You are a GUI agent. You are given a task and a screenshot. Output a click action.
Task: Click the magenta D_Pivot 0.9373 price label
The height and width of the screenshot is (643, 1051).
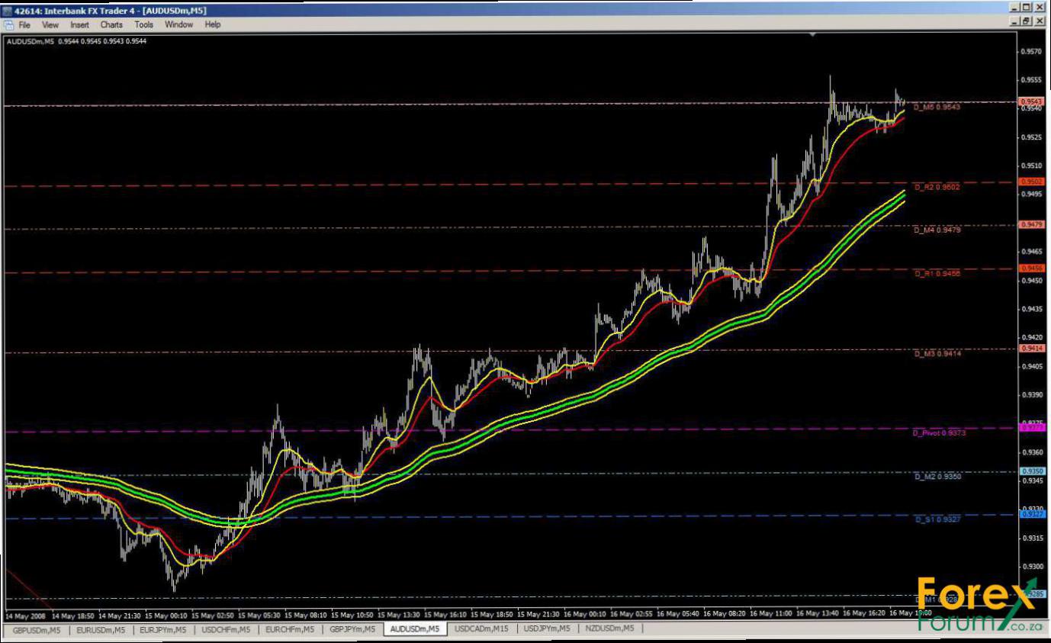939,433
